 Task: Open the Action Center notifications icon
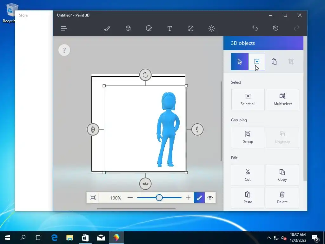tap(315, 238)
